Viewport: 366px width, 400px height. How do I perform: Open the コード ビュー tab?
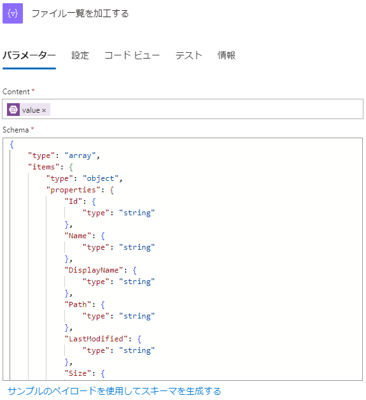click(132, 55)
